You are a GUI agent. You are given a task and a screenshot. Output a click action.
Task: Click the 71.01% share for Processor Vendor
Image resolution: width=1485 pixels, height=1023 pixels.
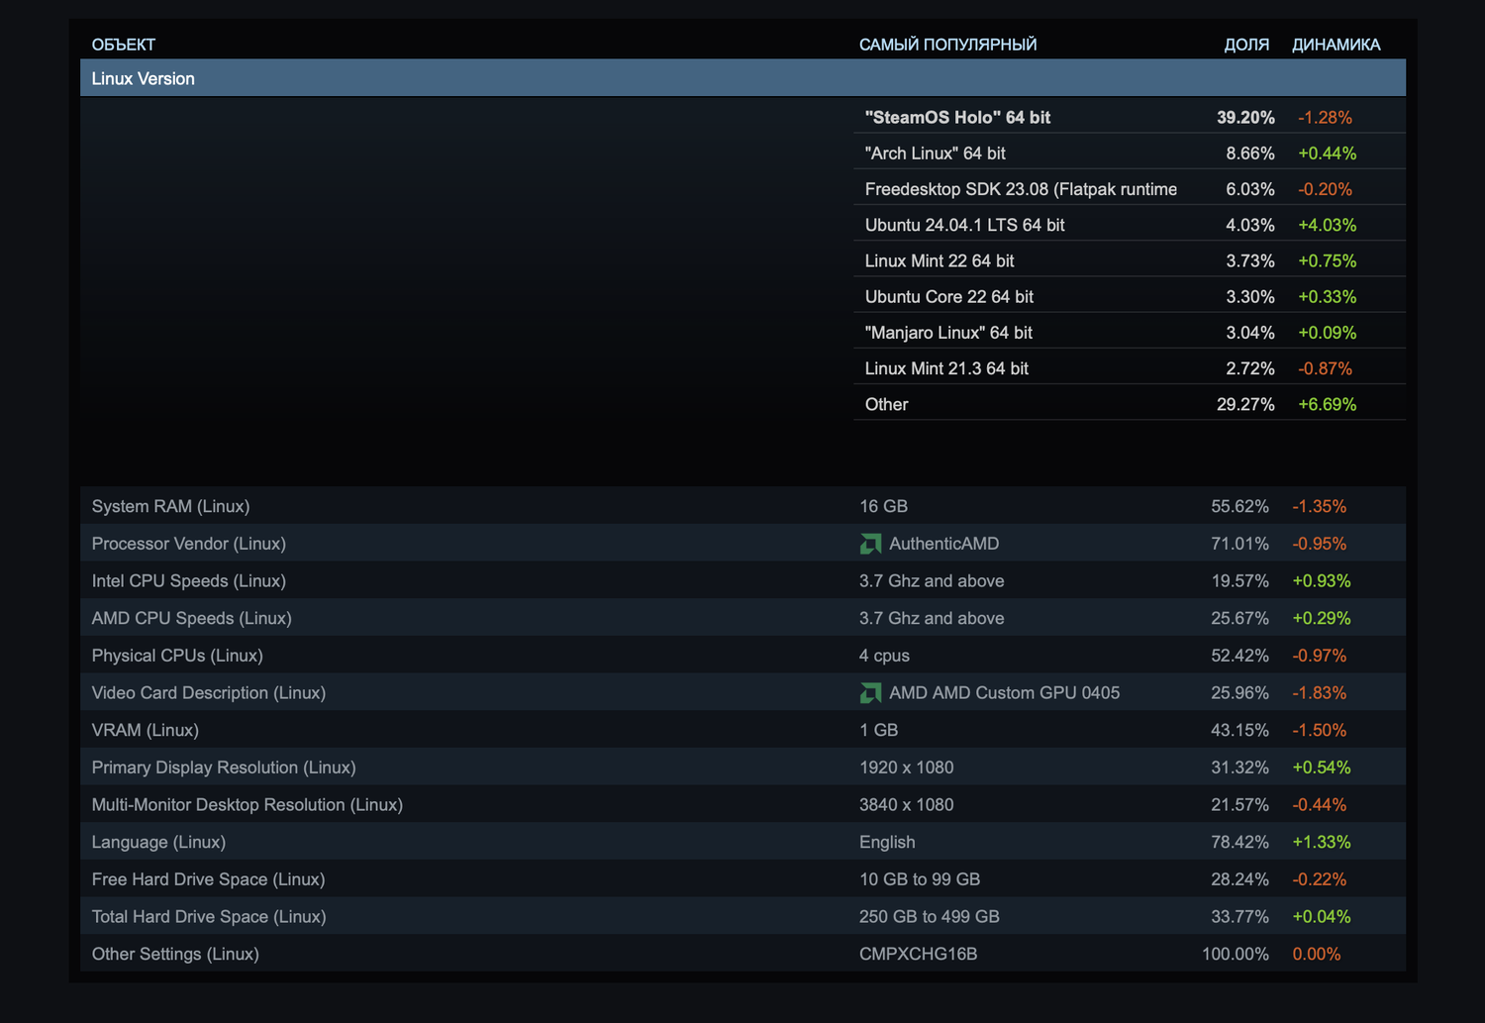(x=1239, y=544)
